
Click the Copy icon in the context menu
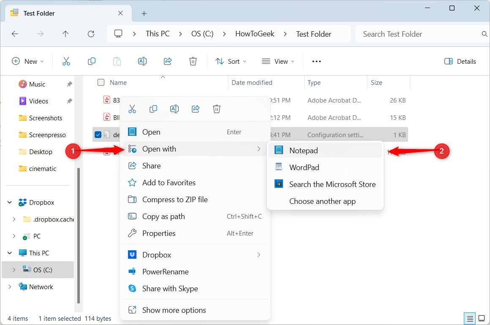click(x=153, y=109)
